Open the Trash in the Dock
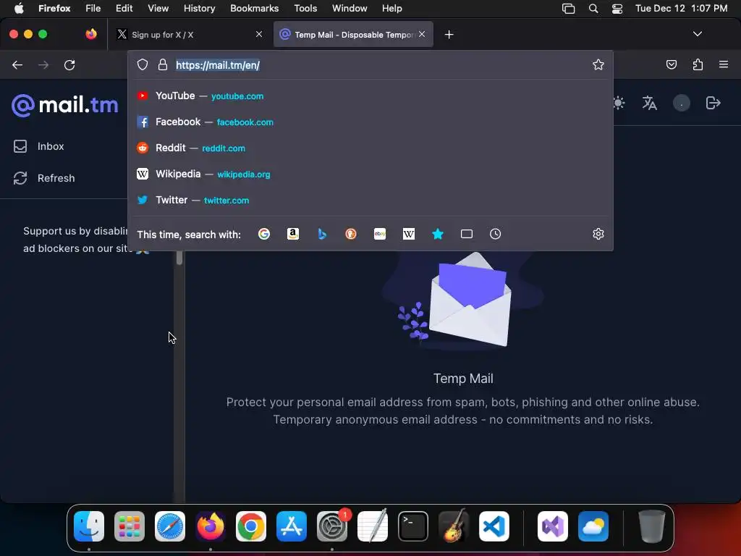This screenshot has width=741, height=556. (651, 526)
